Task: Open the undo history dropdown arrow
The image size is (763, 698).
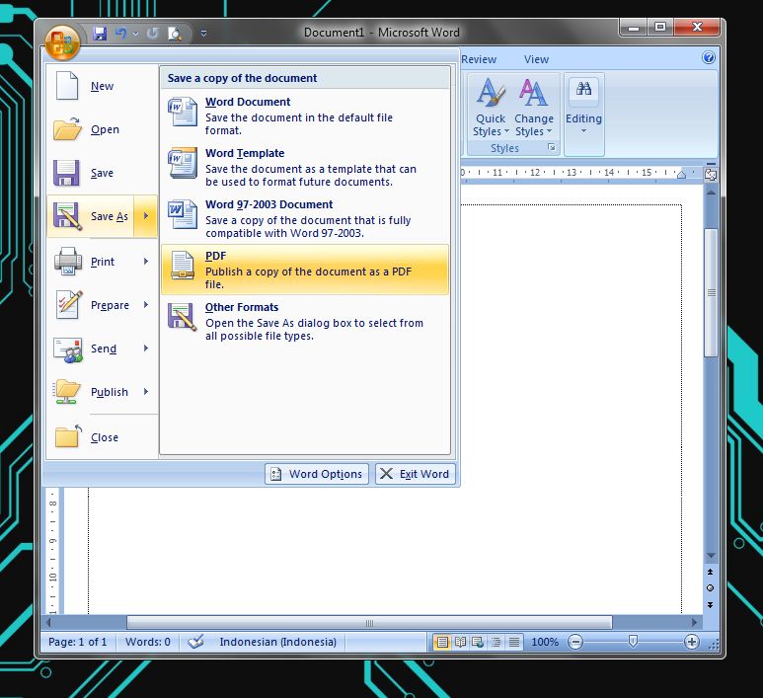Action: [x=135, y=34]
